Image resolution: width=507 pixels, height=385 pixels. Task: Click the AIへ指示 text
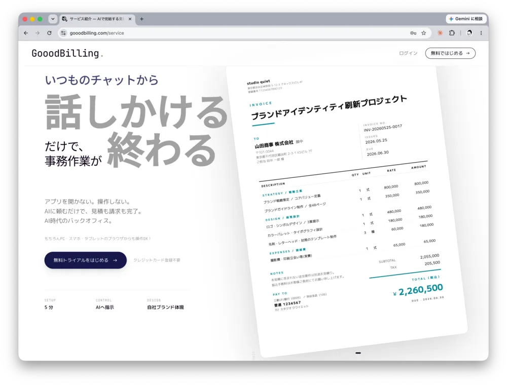click(105, 307)
